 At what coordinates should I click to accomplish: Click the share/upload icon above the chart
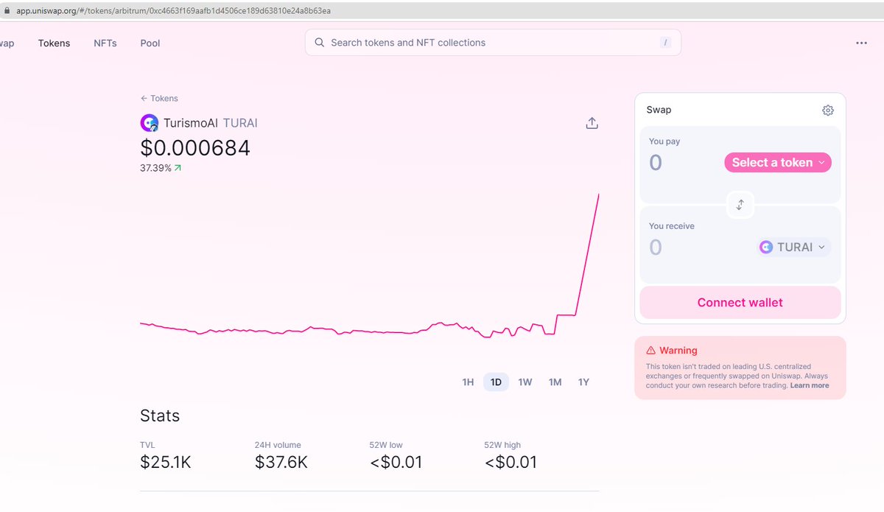592,123
